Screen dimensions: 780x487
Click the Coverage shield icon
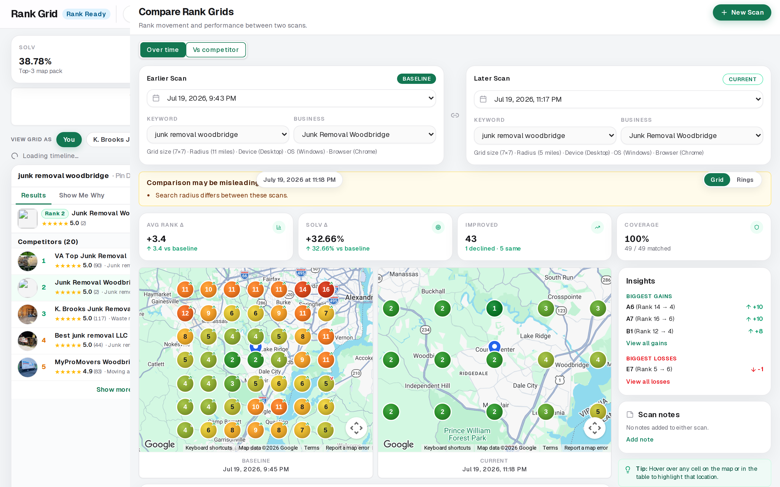point(756,227)
